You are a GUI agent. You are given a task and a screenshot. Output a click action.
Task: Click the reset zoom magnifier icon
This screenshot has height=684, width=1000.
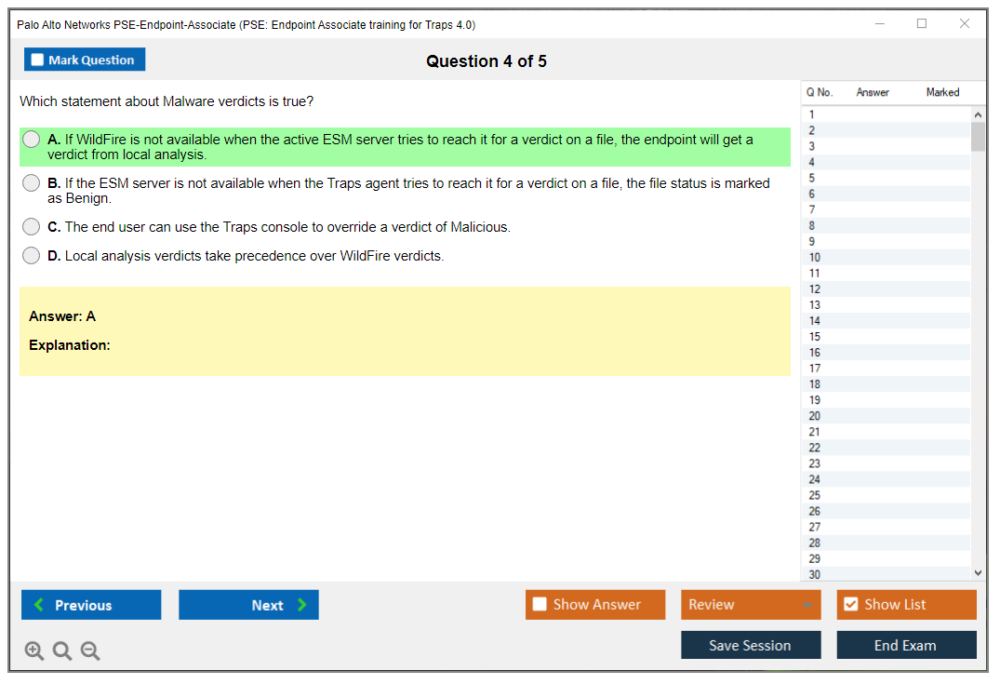tap(62, 651)
